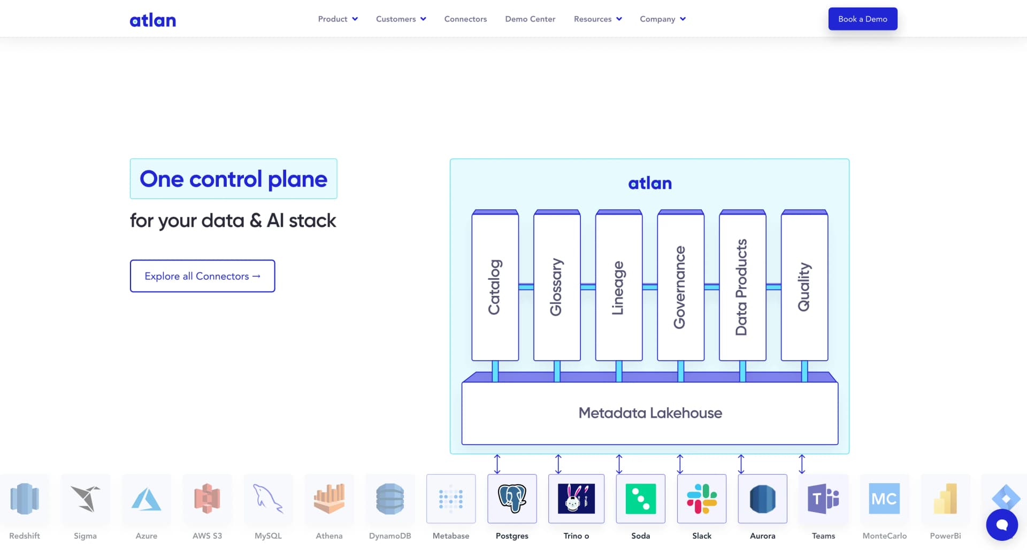Expand the Product dropdown menu
Image resolution: width=1027 pixels, height=550 pixels.
338,19
